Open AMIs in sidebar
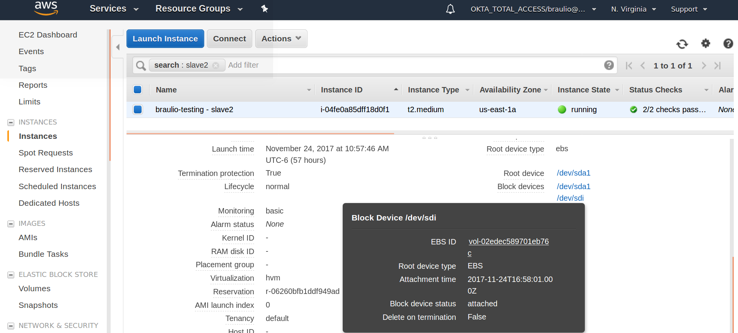 coord(28,237)
